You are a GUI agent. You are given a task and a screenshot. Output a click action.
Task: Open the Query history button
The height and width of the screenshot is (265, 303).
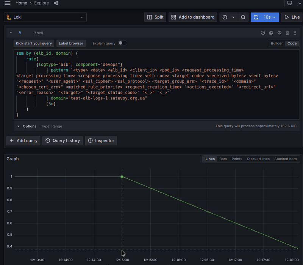click(62, 140)
